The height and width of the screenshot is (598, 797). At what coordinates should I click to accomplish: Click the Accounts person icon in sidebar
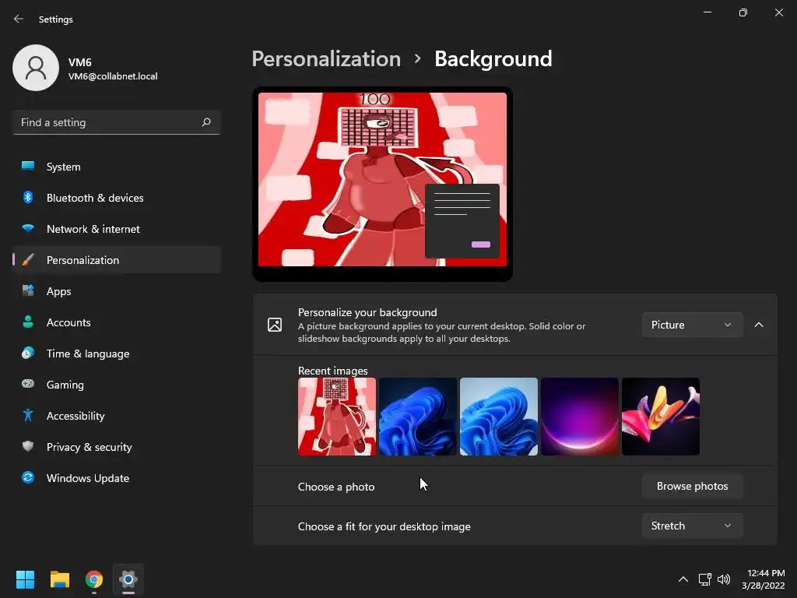click(x=28, y=322)
